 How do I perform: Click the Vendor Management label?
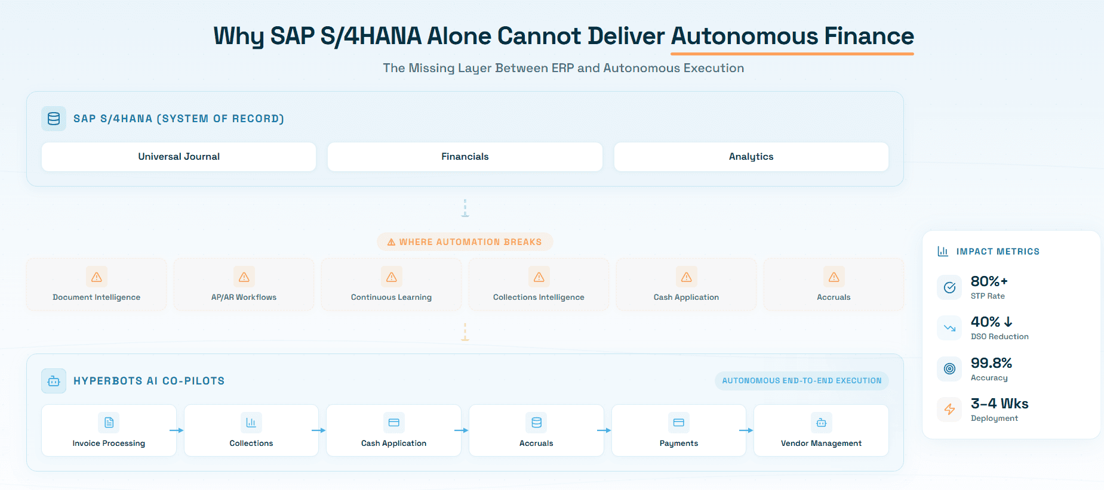822,444
